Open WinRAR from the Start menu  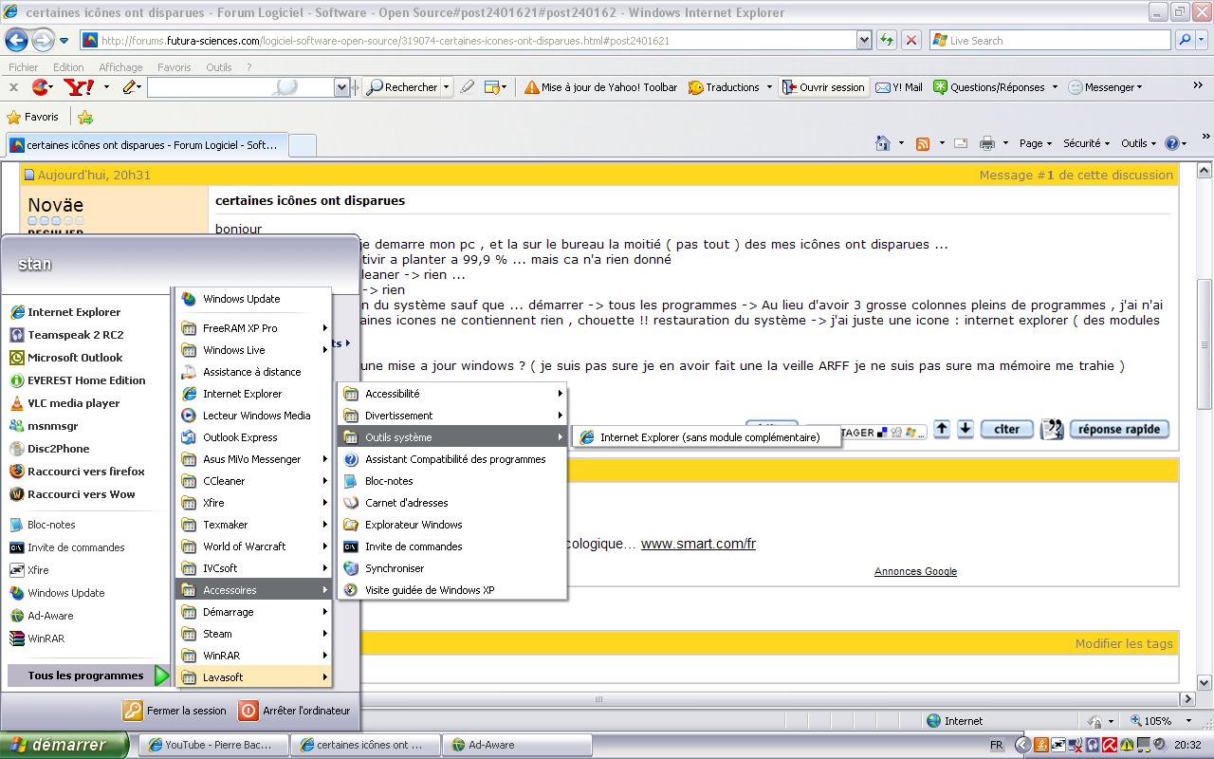coord(37,639)
